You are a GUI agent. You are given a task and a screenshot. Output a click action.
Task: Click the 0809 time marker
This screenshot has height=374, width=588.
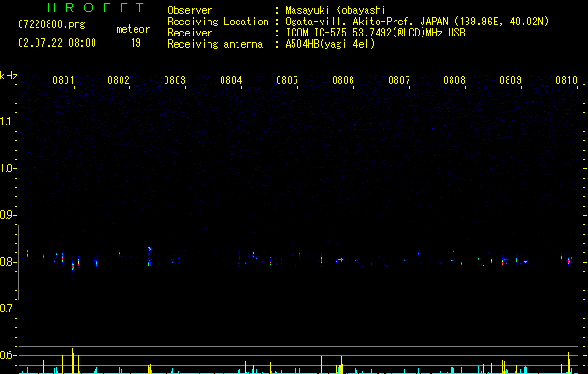(510, 80)
